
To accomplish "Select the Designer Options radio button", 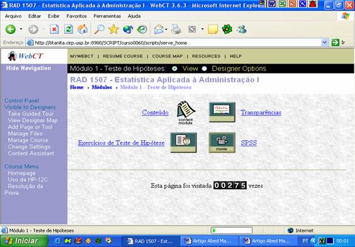I will 204,69.
